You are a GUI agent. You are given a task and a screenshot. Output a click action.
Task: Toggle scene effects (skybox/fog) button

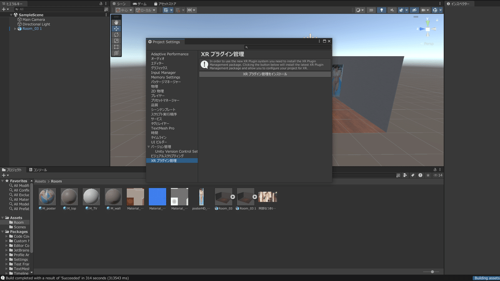pyautogui.click(x=401, y=10)
